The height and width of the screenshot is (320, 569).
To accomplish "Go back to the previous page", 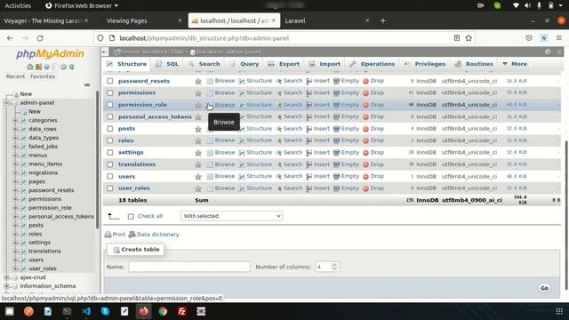I will click(x=10, y=38).
